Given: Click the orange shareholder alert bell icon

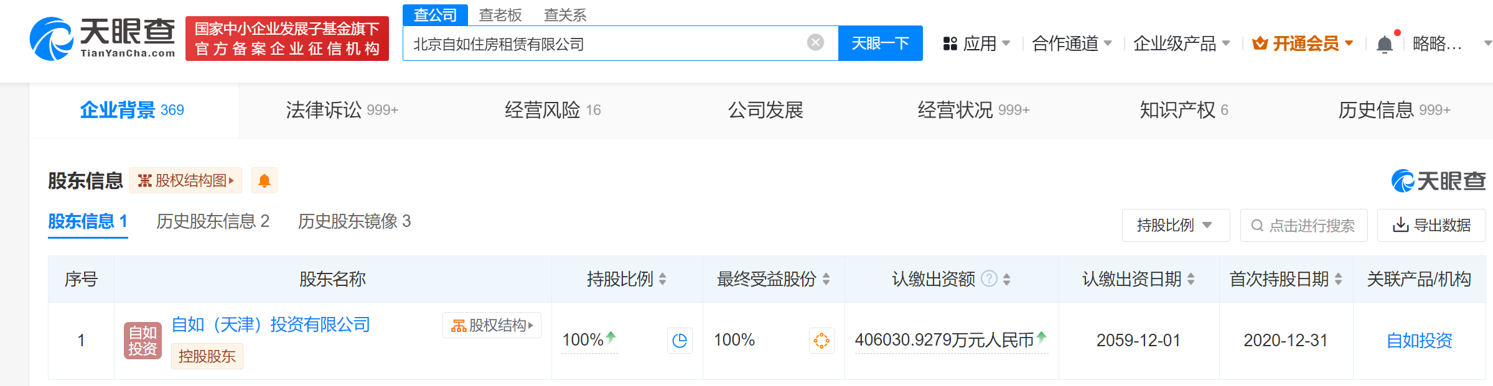Looking at the screenshot, I should click(x=264, y=181).
